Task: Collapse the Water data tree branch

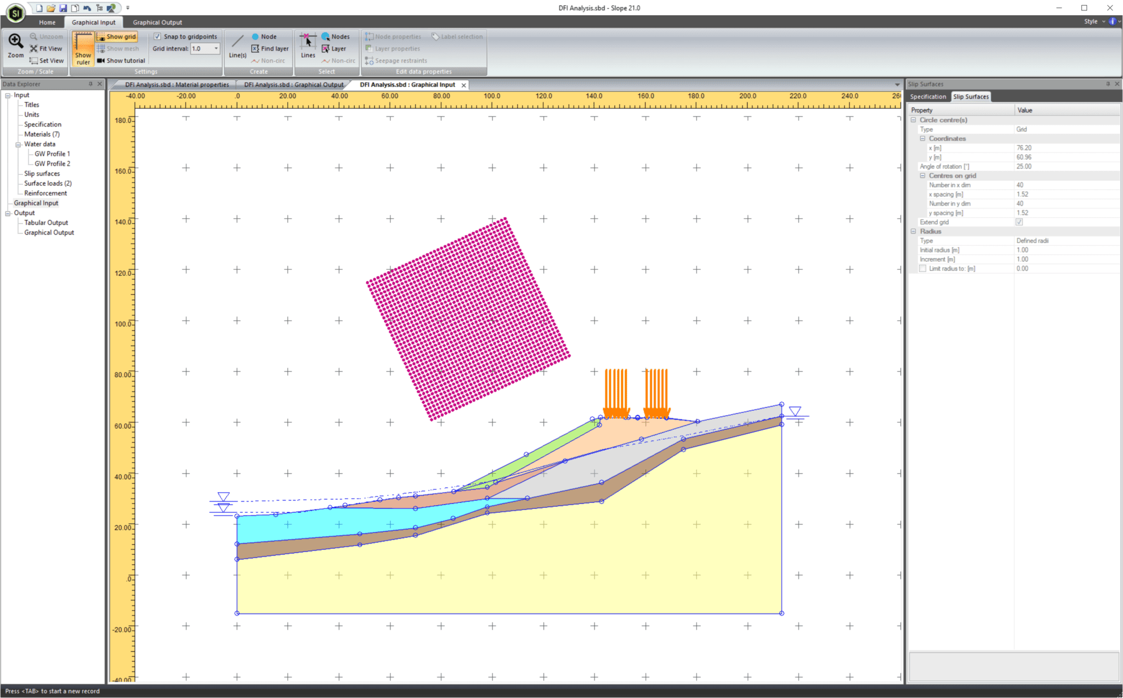Action: pyautogui.click(x=18, y=144)
